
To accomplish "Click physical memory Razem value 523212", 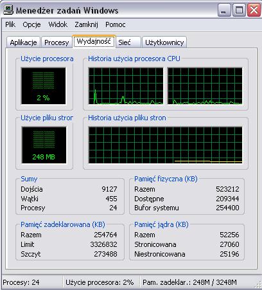I will (x=227, y=189).
